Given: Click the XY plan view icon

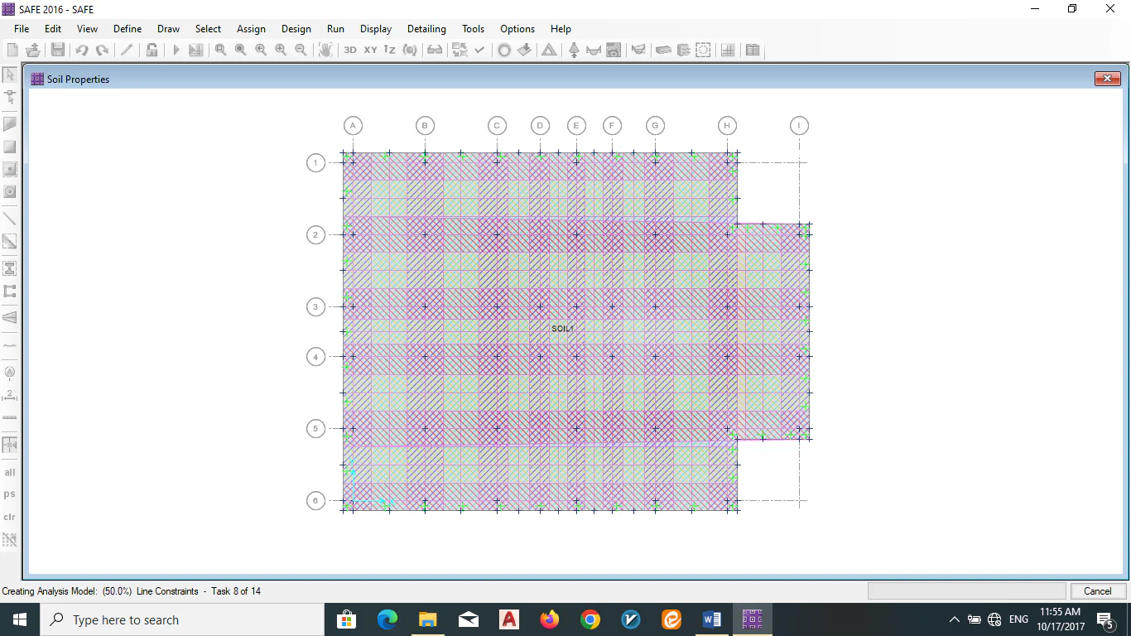Looking at the screenshot, I should (x=370, y=50).
